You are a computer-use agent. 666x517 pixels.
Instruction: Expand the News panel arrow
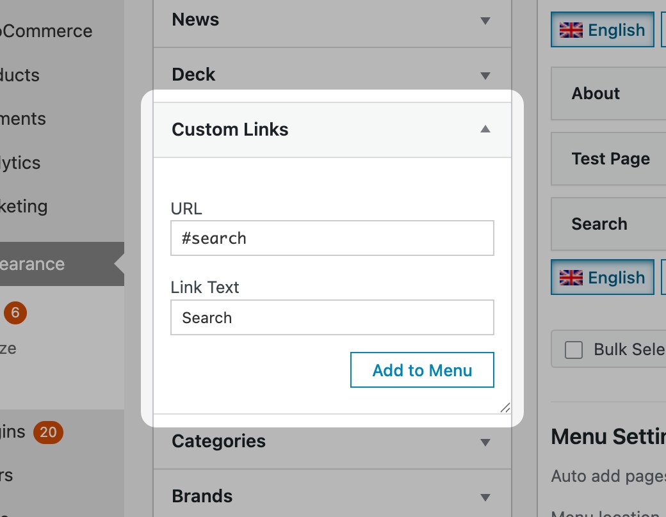pos(485,21)
